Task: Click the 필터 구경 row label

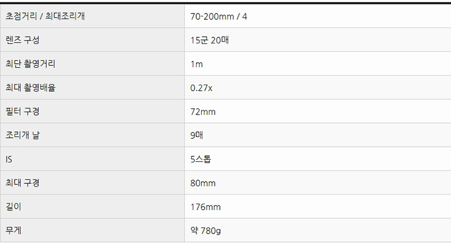Action: pos(23,111)
